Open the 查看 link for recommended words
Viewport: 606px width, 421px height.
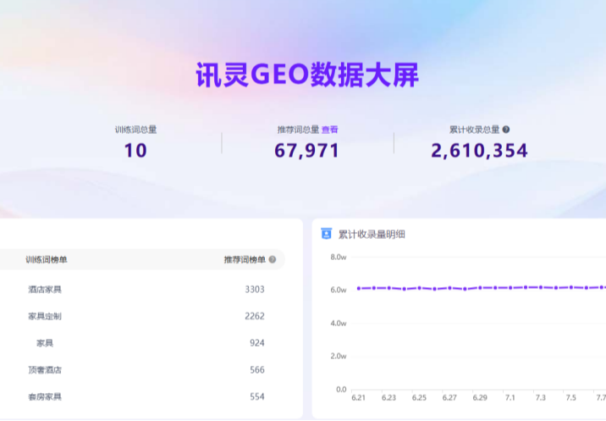point(330,130)
